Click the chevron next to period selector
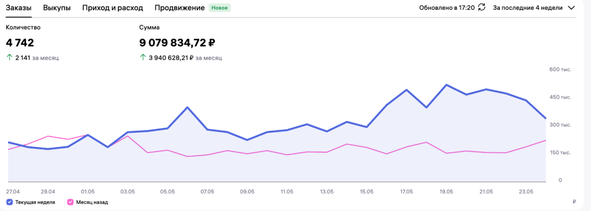 tap(571, 7)
